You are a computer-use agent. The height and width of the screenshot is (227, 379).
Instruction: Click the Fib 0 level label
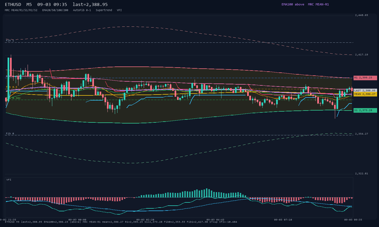10,133
